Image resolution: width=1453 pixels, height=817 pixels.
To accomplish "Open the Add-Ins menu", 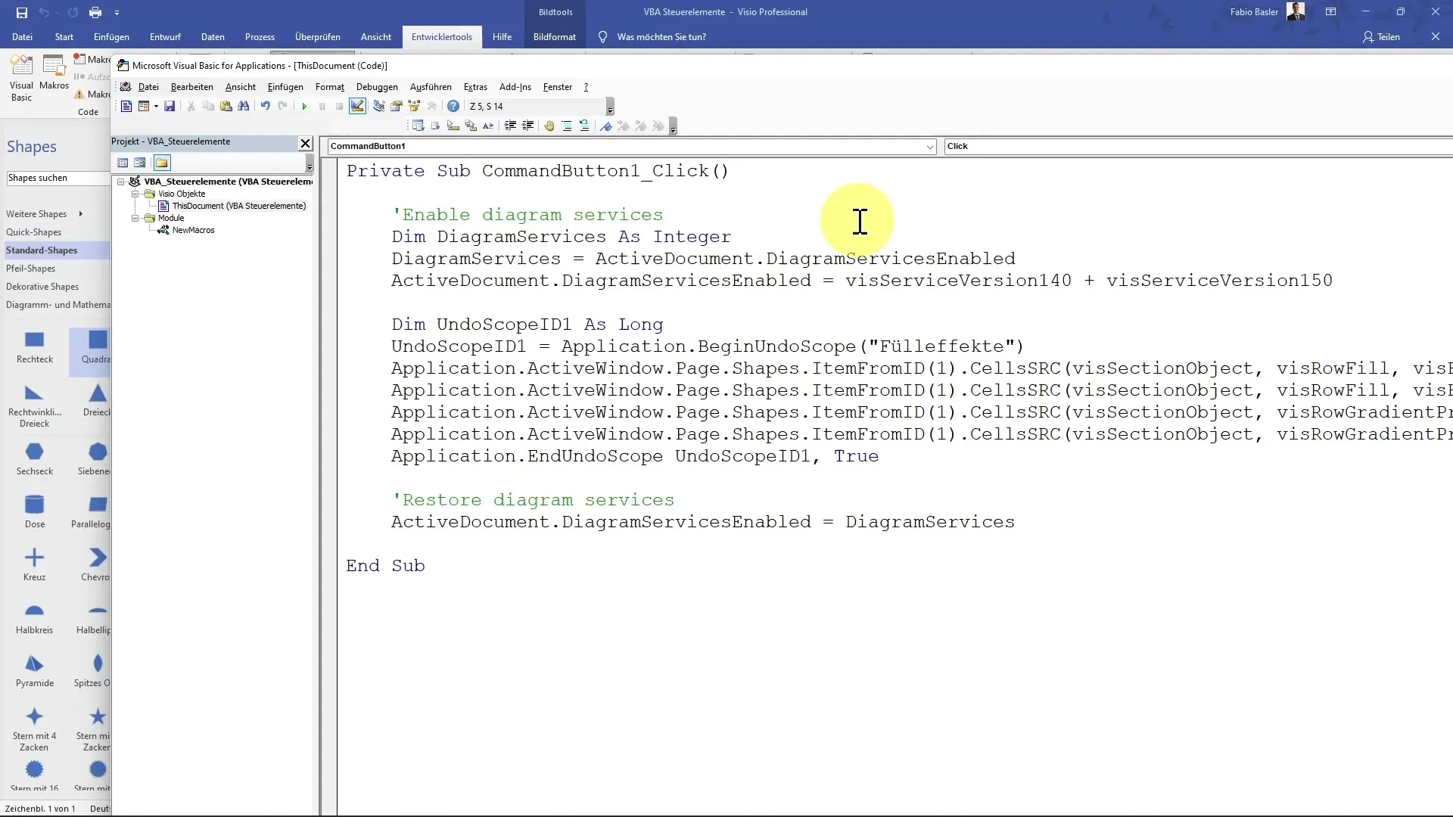I will (515, 87).
